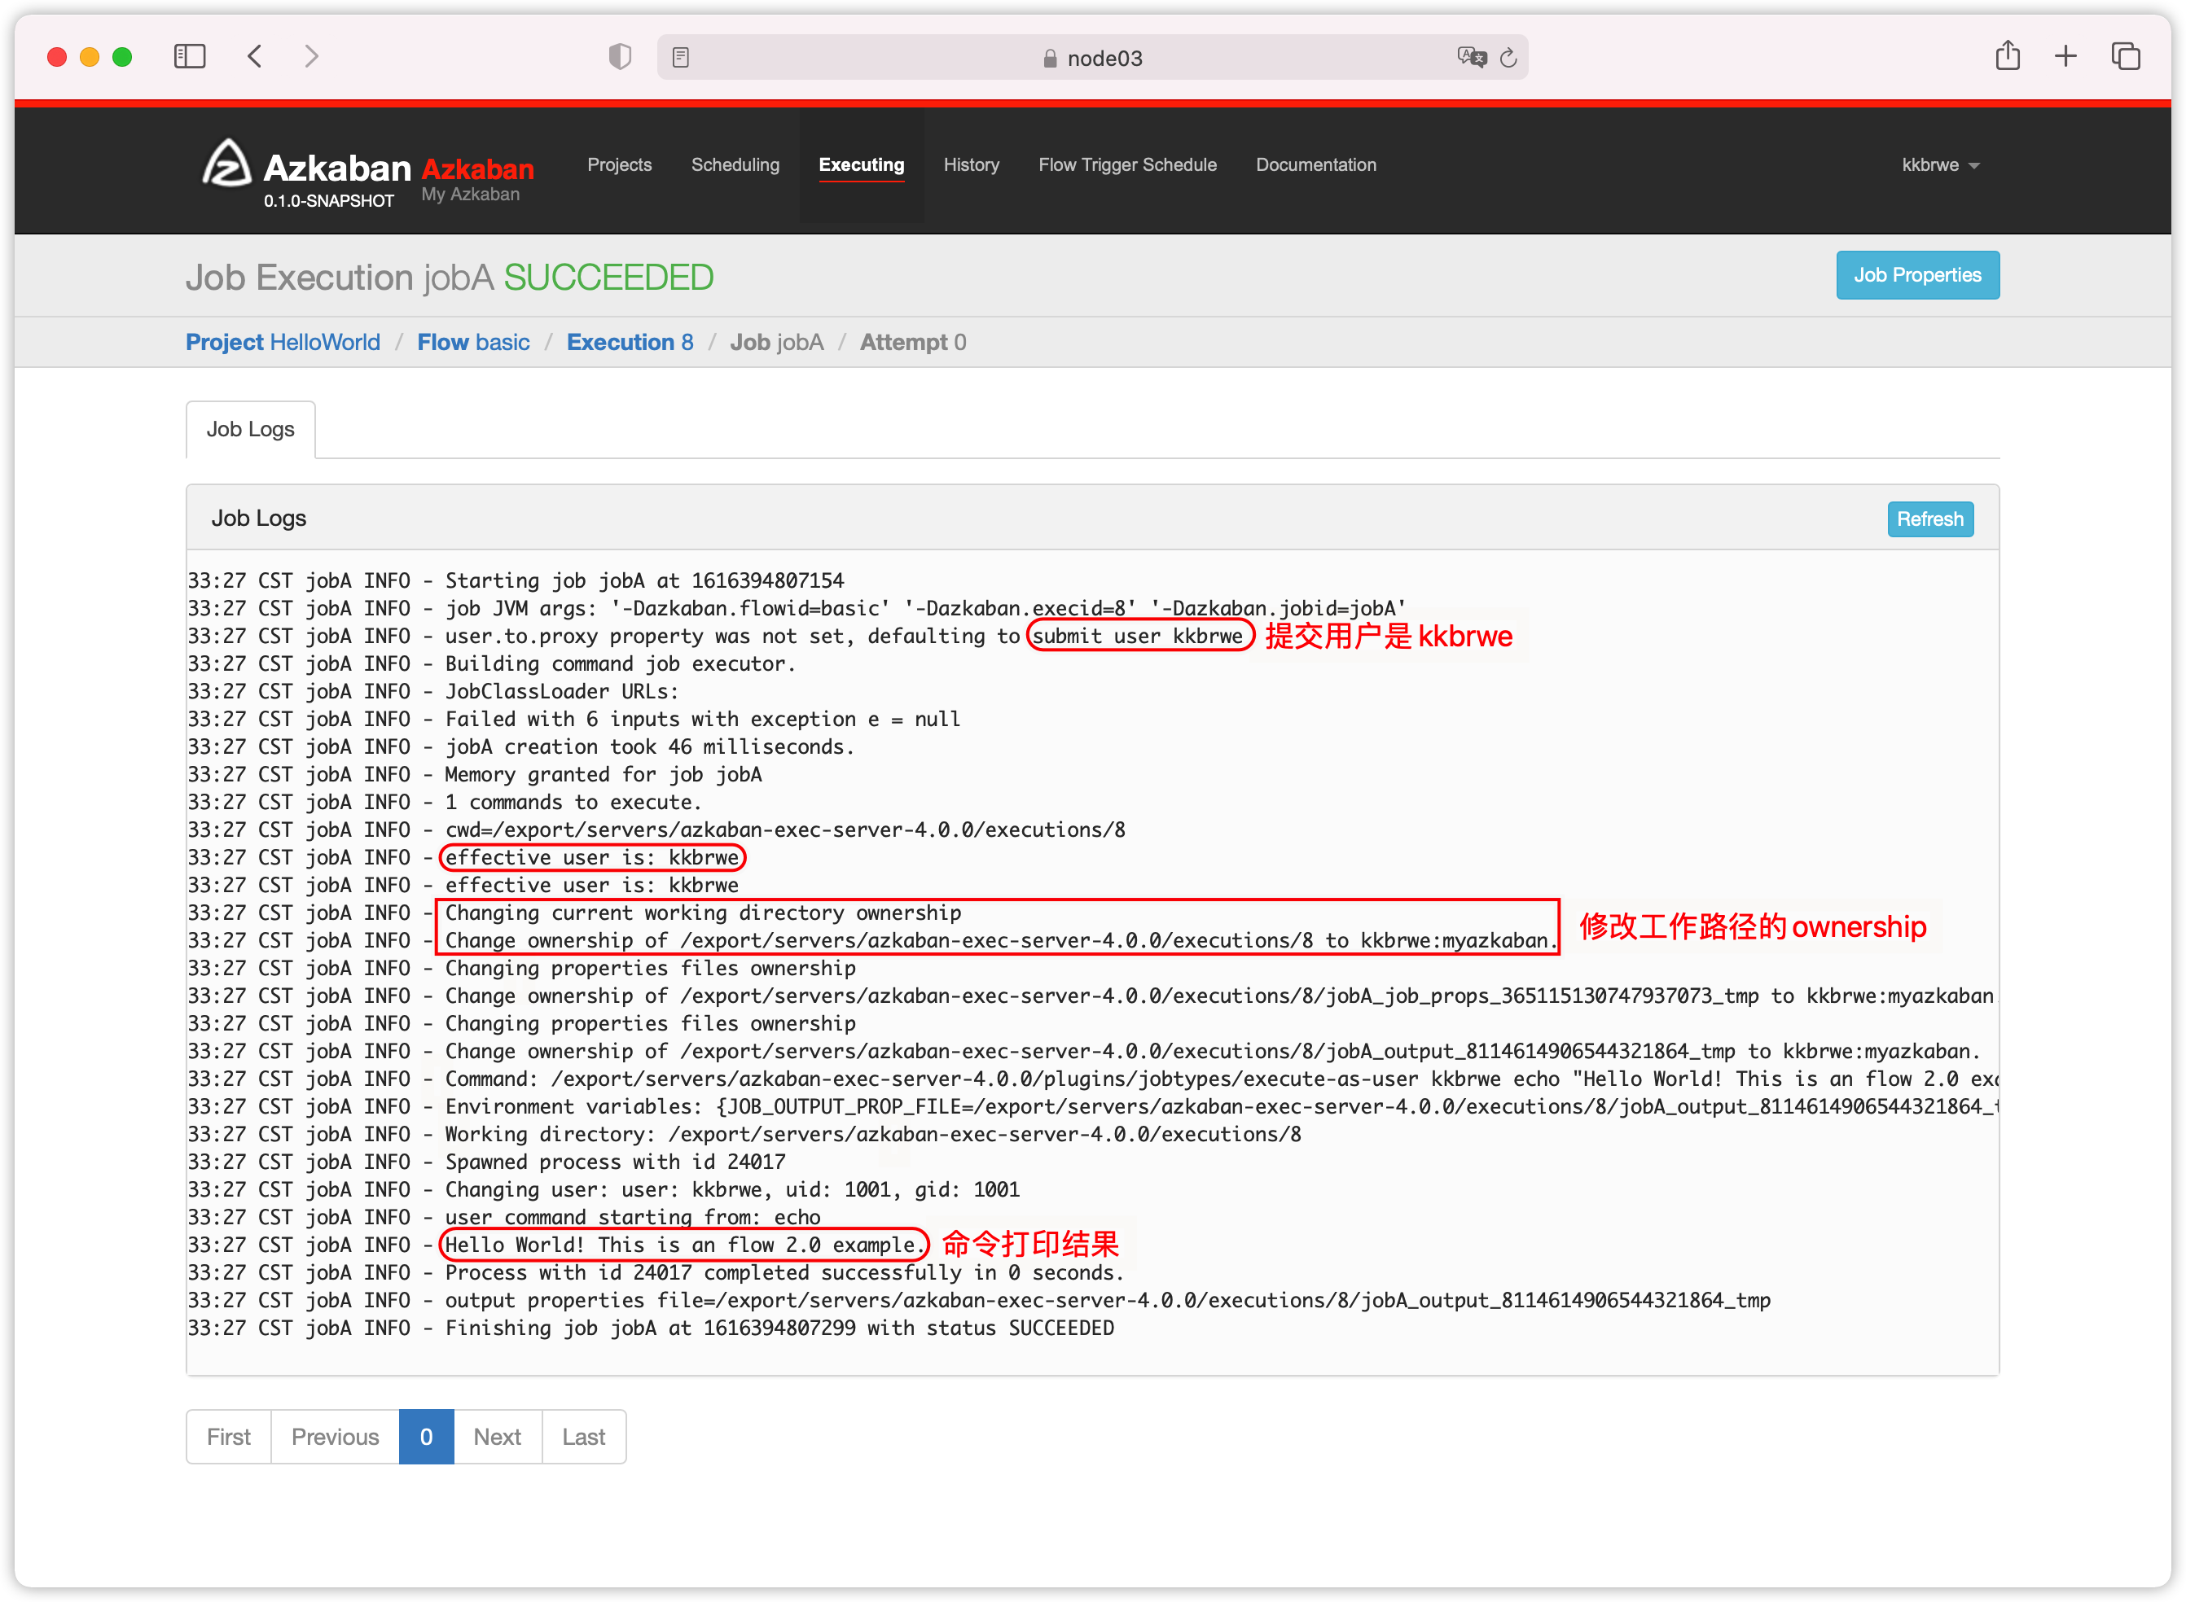2186x1602 pixels.
Task: Click the 'Building command job executor.' log line
Action: coord(620,664)
